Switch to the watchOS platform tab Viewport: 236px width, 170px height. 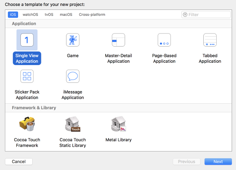(x=30, y=15)
